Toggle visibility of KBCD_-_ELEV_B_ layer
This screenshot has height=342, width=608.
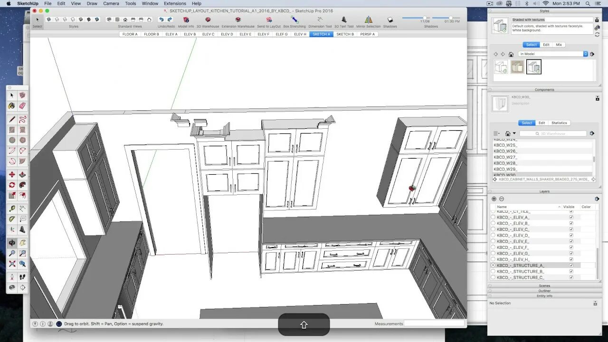571,223
